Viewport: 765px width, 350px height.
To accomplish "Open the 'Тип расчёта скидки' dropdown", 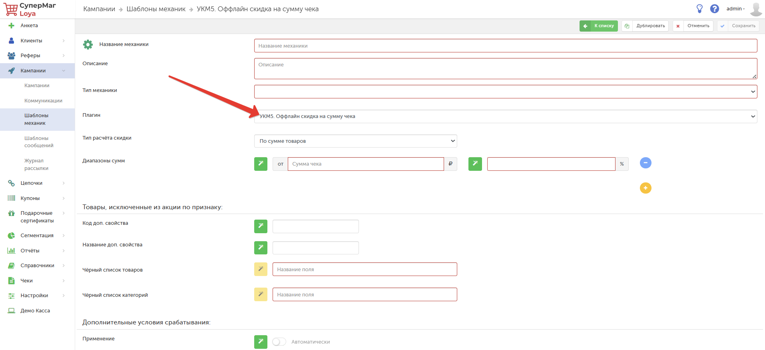I will 355,141.
